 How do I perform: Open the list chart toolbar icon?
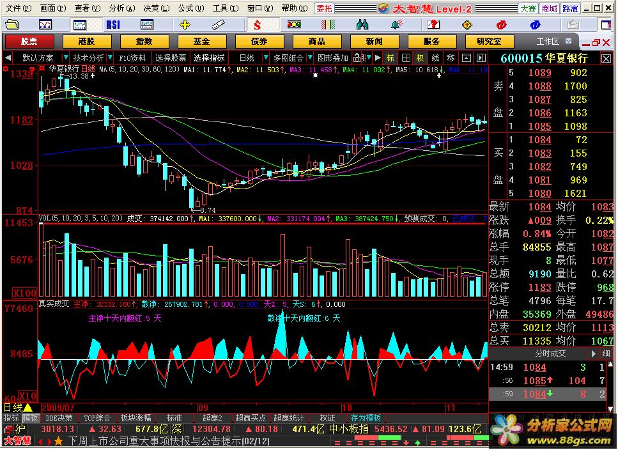click(146, 25)
